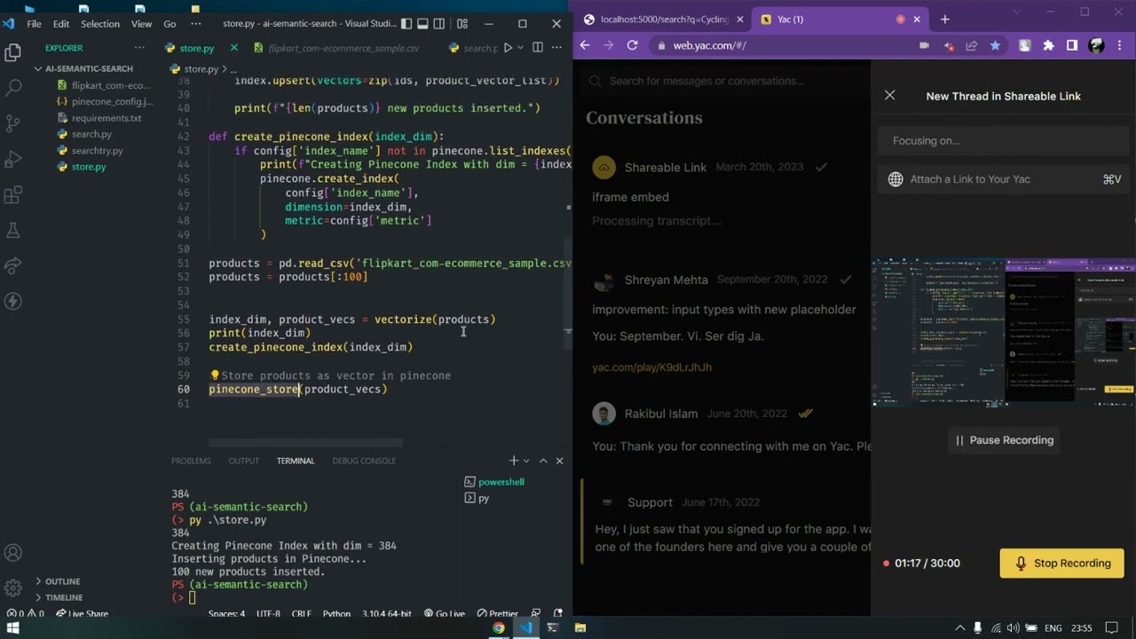Click the Chrome Extensions puzzle icon

pos(1048,45)
